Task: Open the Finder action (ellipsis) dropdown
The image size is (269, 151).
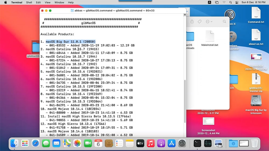Action: 209,21
